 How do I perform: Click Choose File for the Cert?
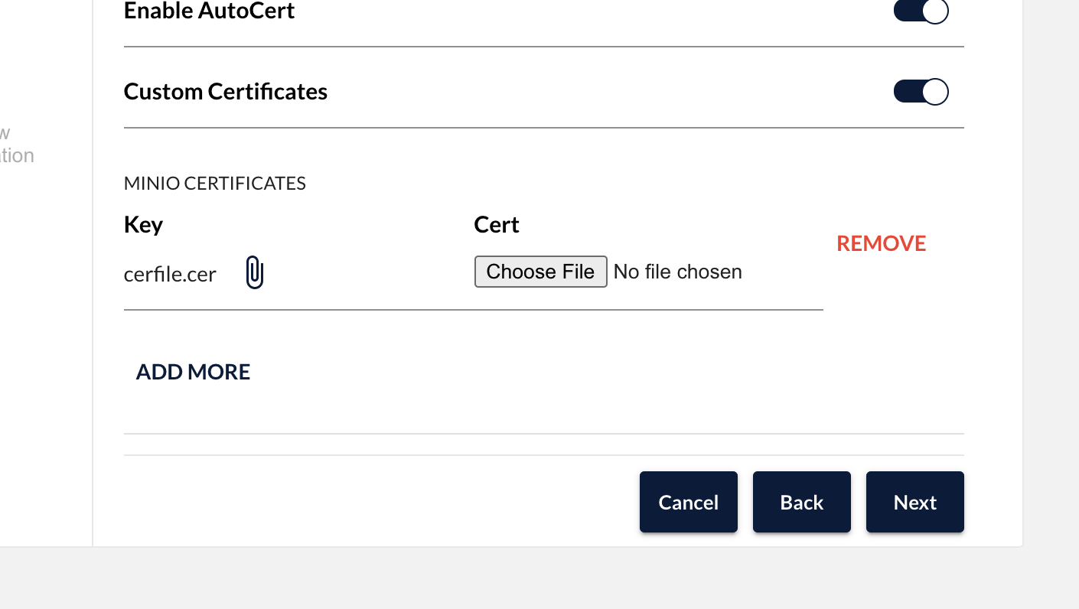[x=540, y=272]
